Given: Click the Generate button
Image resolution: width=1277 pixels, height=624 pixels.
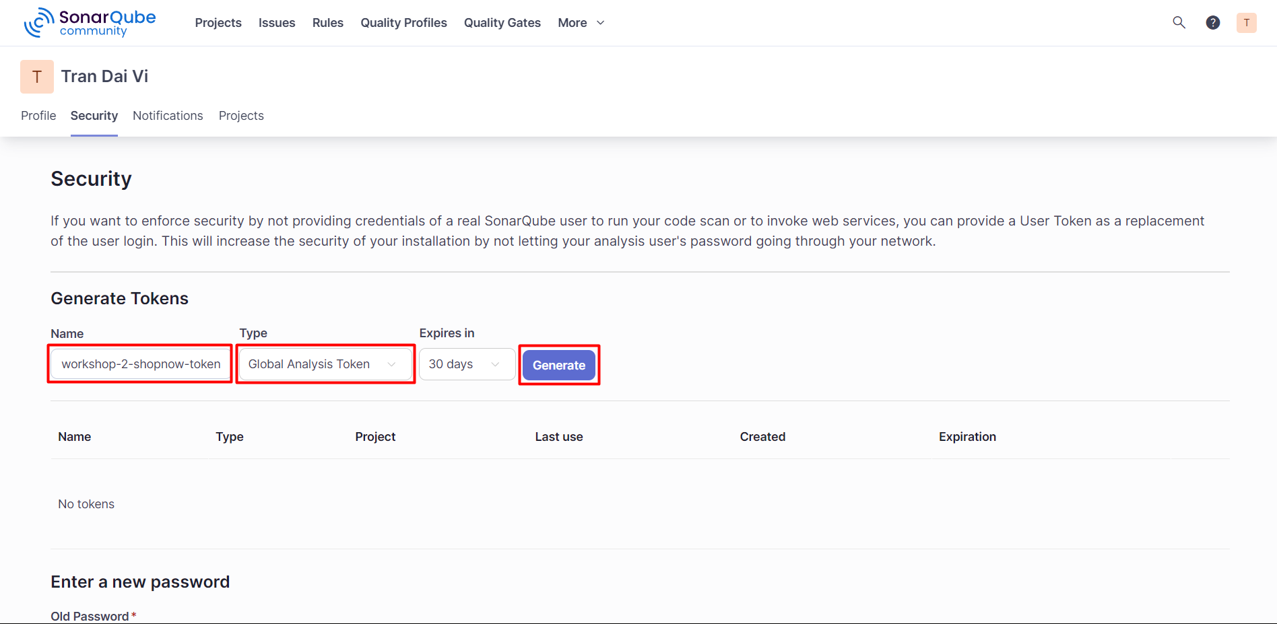Looking at the screenshot, I should (558, 365).
